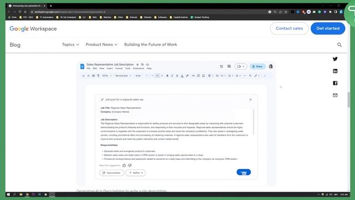
Task: Open the Docs Insert menu
Action: point(110,68)
